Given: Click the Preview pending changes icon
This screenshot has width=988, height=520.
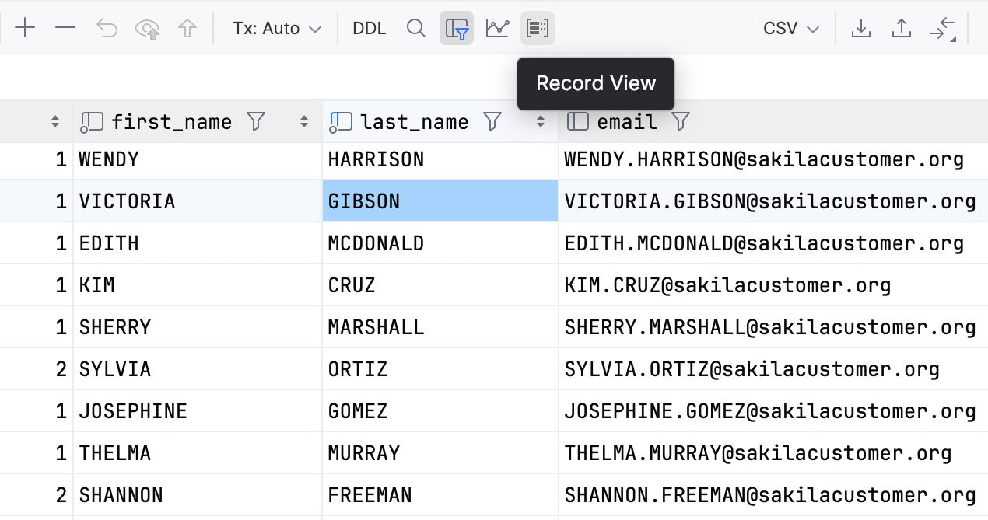Looking at the screenshot, I should [x=147, y=30].
